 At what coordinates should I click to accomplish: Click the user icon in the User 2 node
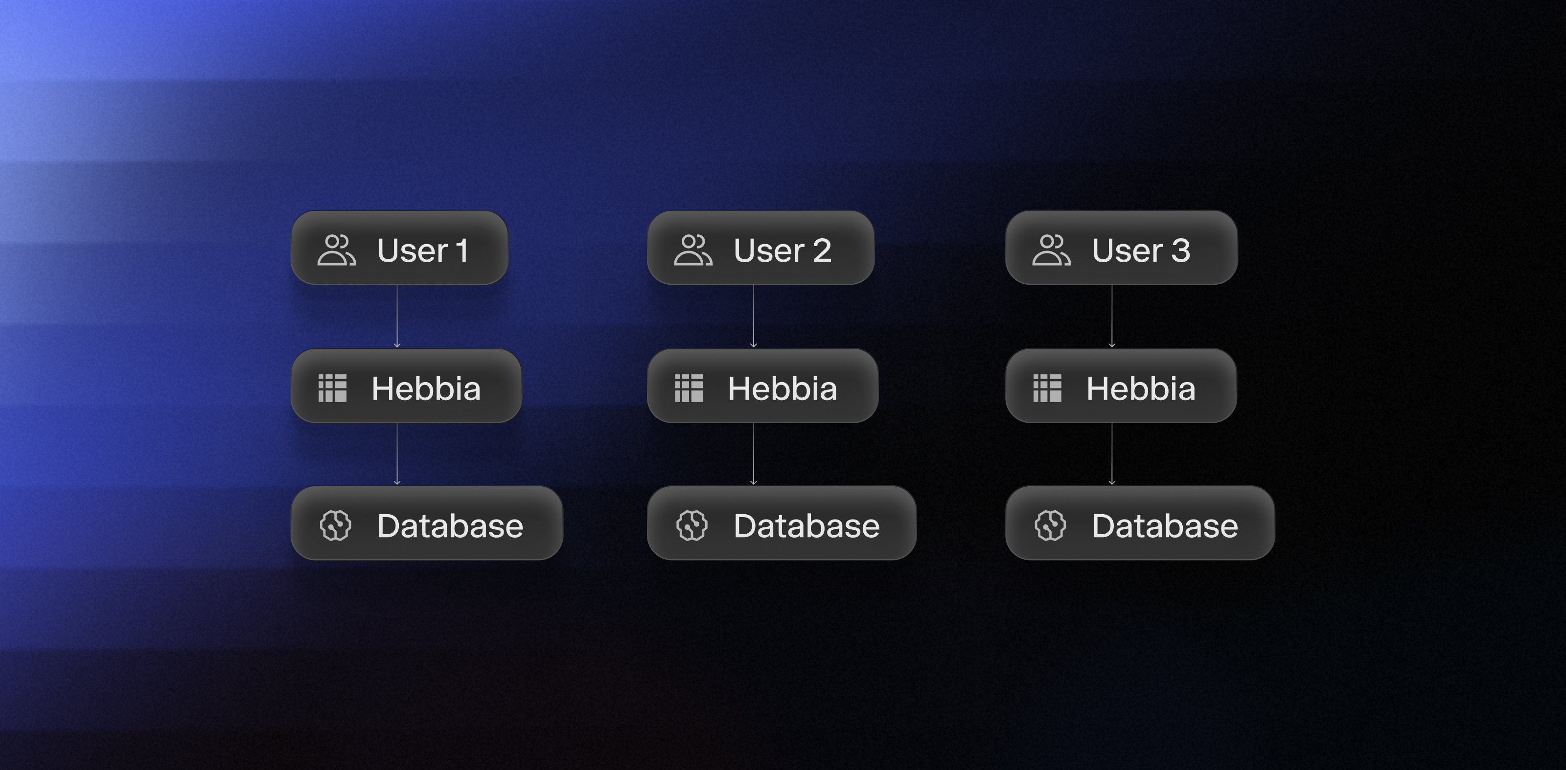click(x=693, y=251)
